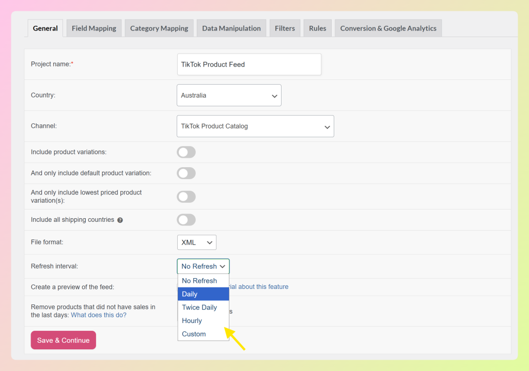This screenshot has height=371, width=529.
Task: Open the File format XML dropdown
Action: click(196, 242)
